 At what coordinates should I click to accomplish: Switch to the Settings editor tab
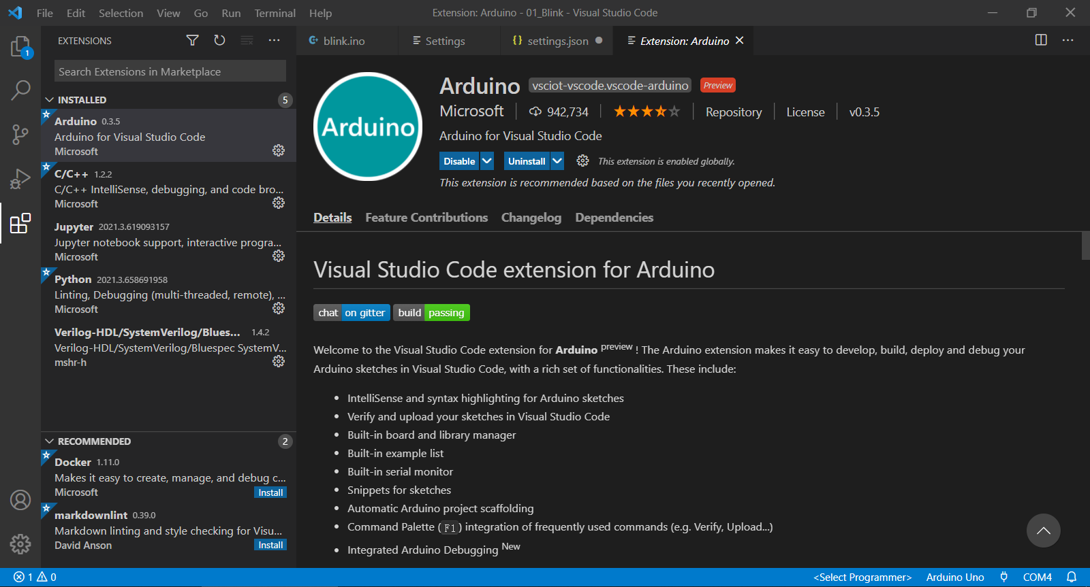click(450, 41)
